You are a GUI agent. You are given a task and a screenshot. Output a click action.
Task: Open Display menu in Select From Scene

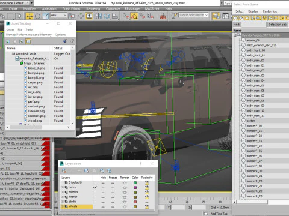pyautogui.click(x=253, y=11)
